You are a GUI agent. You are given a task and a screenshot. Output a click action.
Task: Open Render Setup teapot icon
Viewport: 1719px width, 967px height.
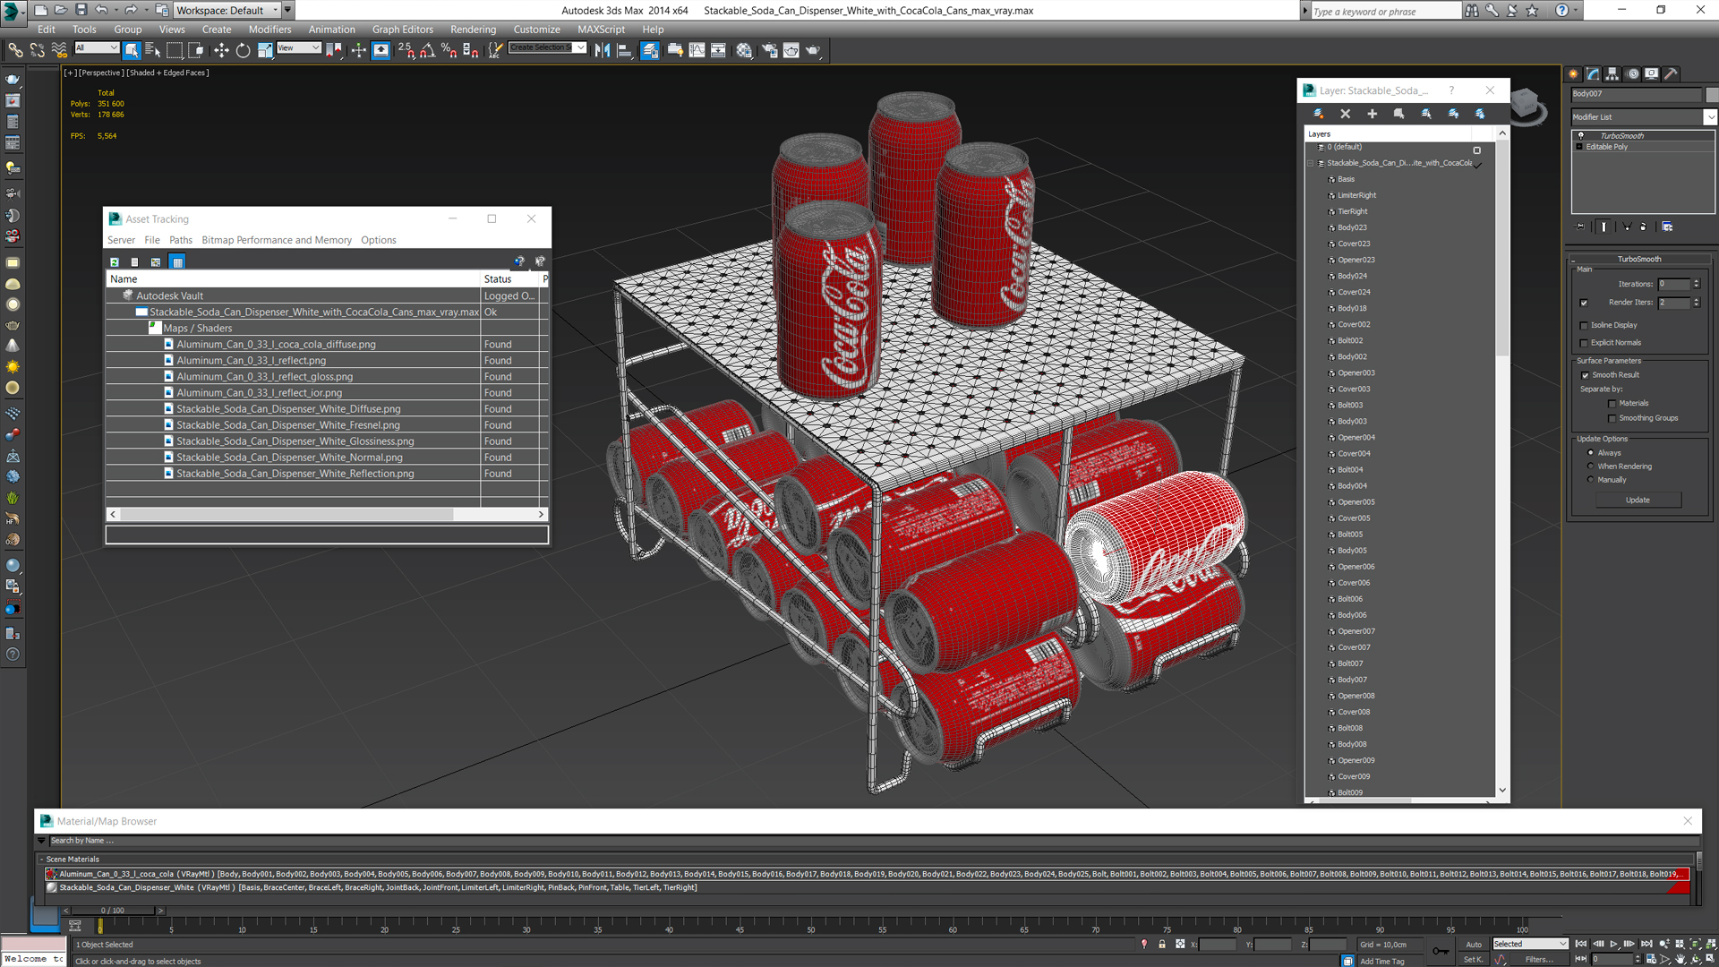[769, 50]
